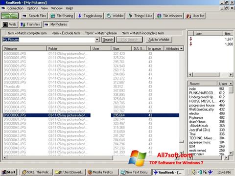Sort results by In queue column

click(x=155, y=48)
